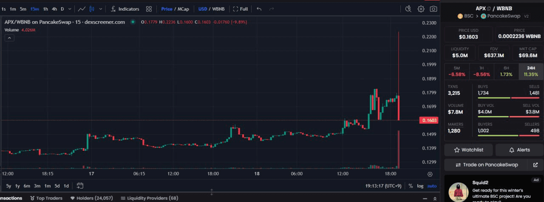Enter Full screen chart mode
Image resolution: width=544 pixels, height=202 pixels.
(x=241, y=9)
